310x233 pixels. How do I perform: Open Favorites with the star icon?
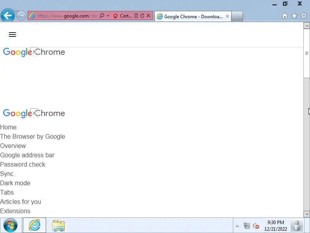pyautogui.click(x=294, y=16)
